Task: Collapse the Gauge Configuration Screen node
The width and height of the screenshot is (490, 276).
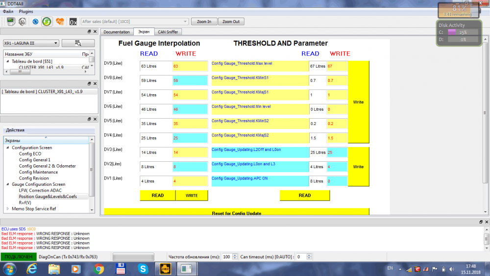Action: (x=8, y=184)
